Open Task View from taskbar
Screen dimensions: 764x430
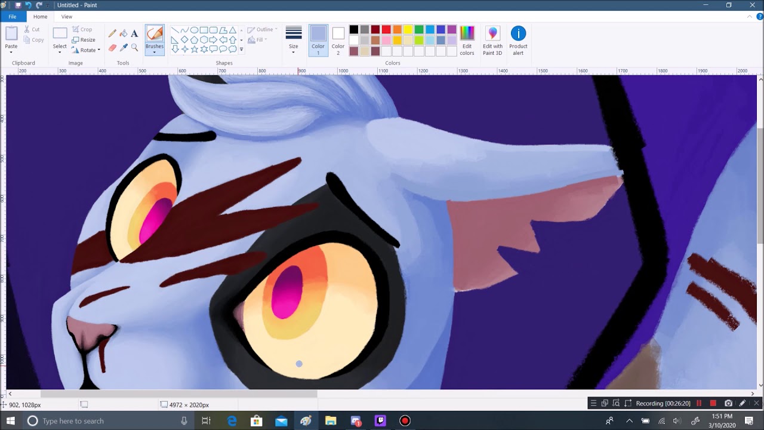click(207, 421)
